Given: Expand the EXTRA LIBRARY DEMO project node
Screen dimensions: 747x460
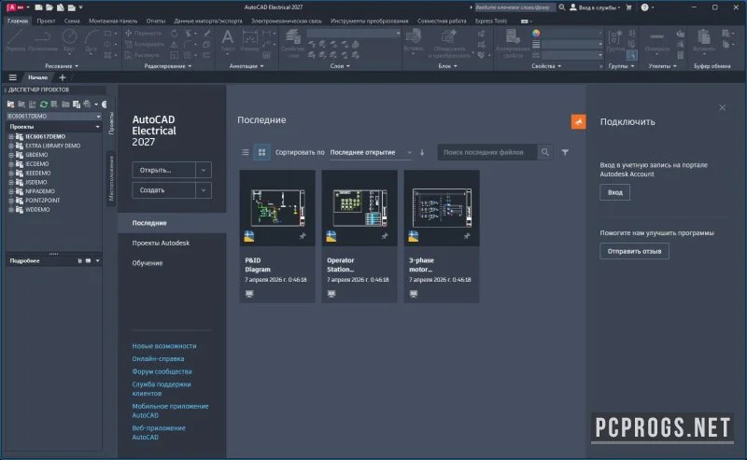Looking at the screenshot, I should click(11, 146).
